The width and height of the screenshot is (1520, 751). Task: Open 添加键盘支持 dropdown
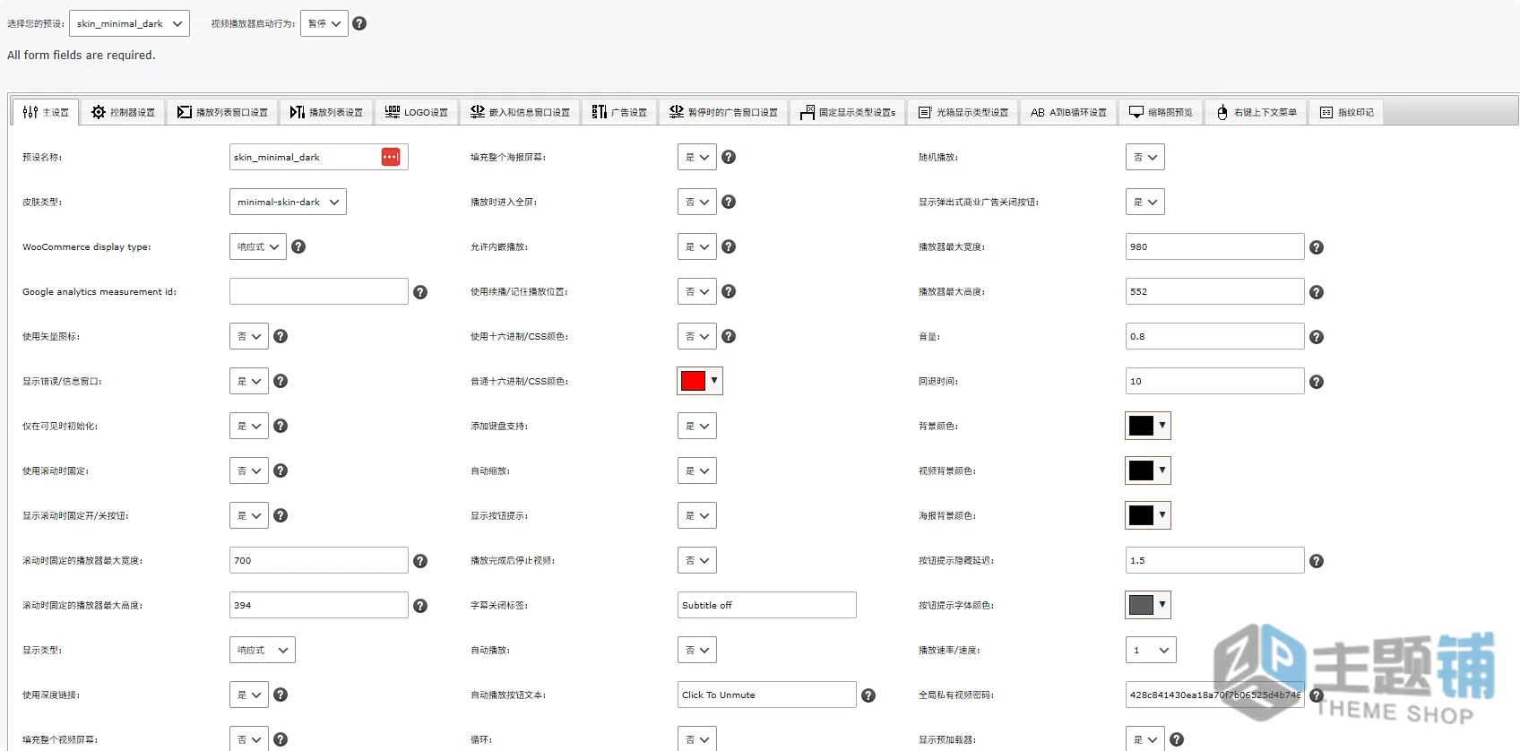coord(697,426)
